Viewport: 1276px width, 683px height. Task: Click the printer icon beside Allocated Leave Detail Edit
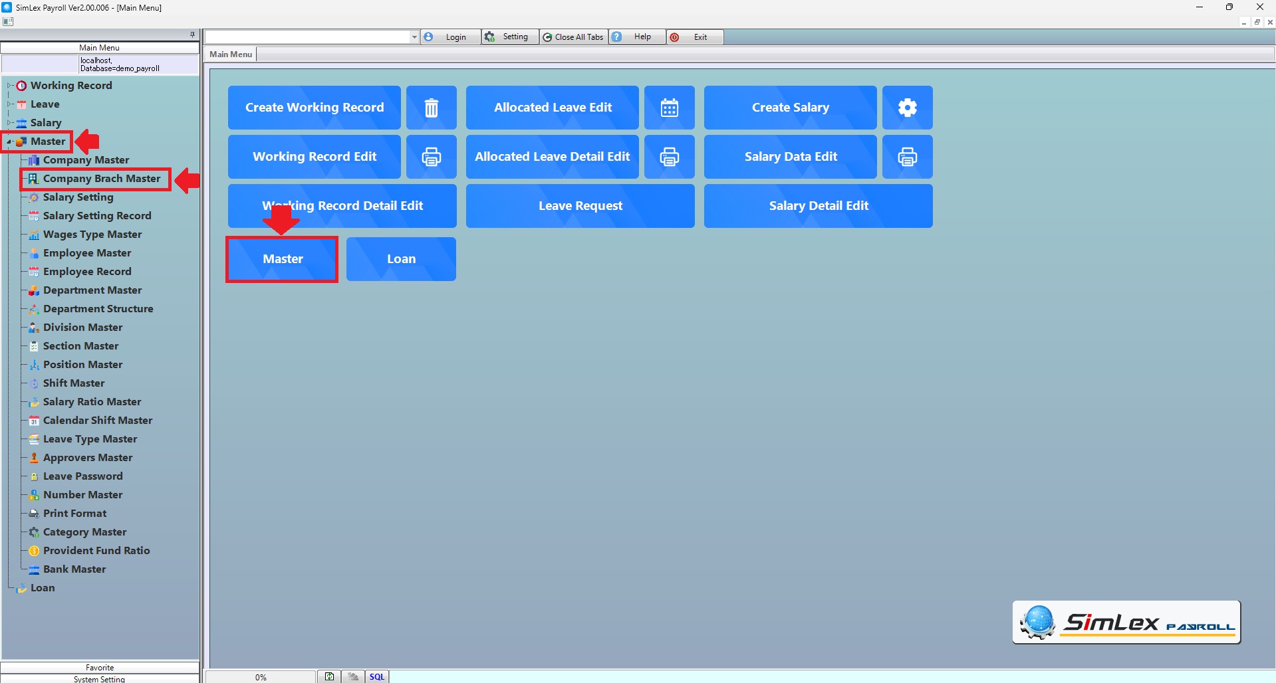pyautogui.click(x=669, y=157)
